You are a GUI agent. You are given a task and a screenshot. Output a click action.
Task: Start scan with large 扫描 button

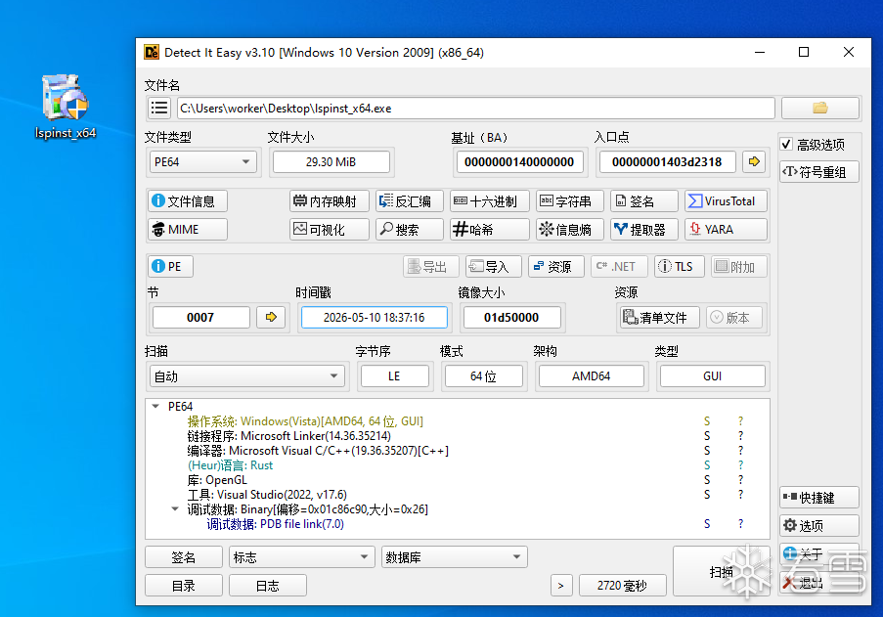(722, 571)
